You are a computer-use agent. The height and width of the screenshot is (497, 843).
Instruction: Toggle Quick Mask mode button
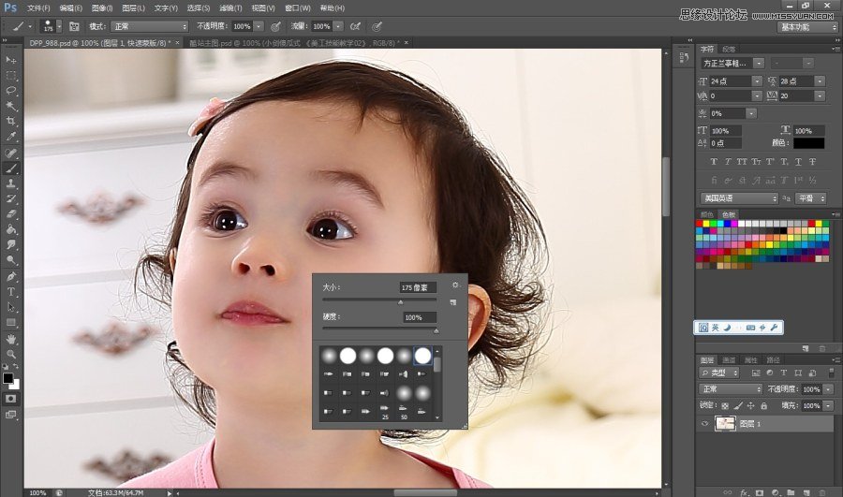(x=10, y=399)
